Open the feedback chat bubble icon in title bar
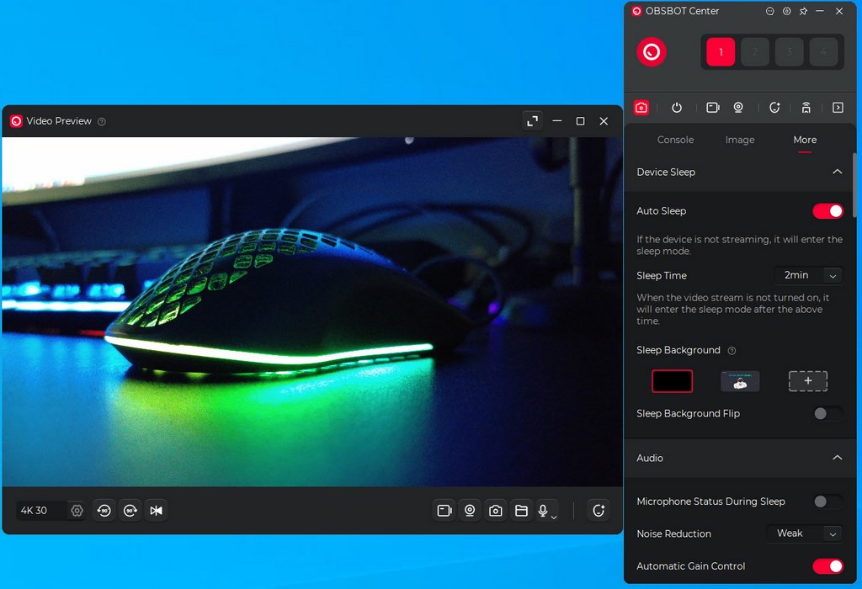Screen dimensions: 862x589 (769, 11)
